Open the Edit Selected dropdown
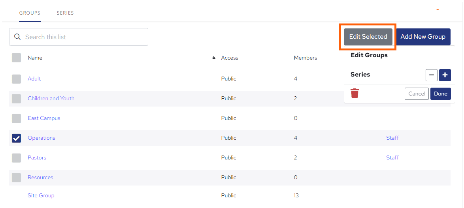The image size is (464, 208). [x=368, y=37]
